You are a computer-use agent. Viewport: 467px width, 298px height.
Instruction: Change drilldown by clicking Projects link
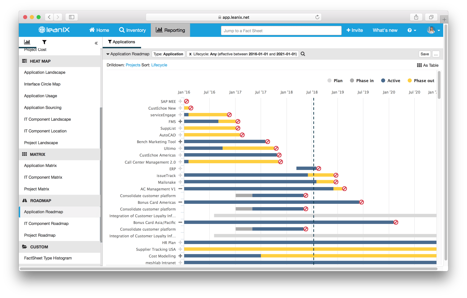[x=133, y=65]
